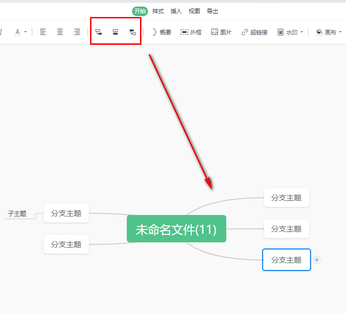
Task: Insert an image with the 图片 button
Action: point(221,32)
